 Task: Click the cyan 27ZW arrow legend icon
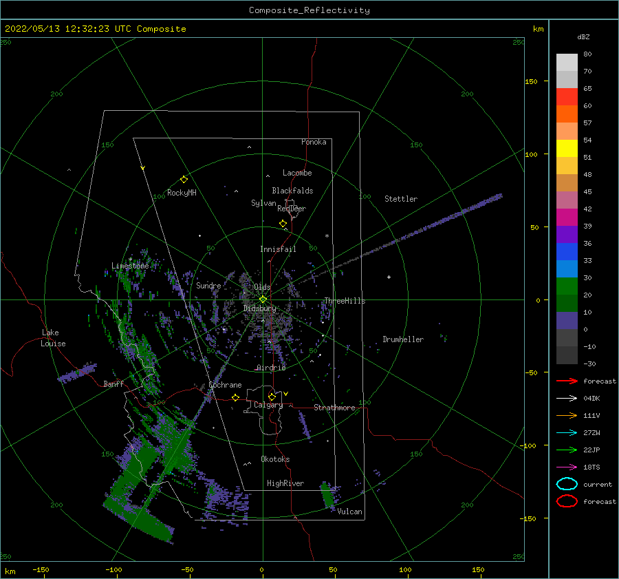tap(567, 433)
